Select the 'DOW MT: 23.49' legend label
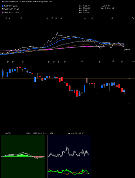 pos(11,9)
